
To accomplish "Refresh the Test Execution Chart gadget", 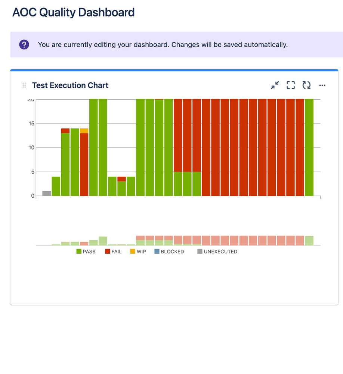I will click(307, 85).
